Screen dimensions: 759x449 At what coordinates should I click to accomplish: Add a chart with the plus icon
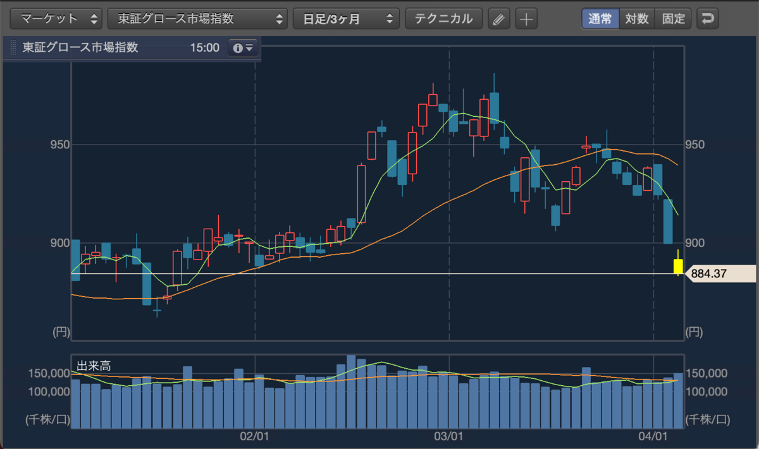click(x=526, y=18)
